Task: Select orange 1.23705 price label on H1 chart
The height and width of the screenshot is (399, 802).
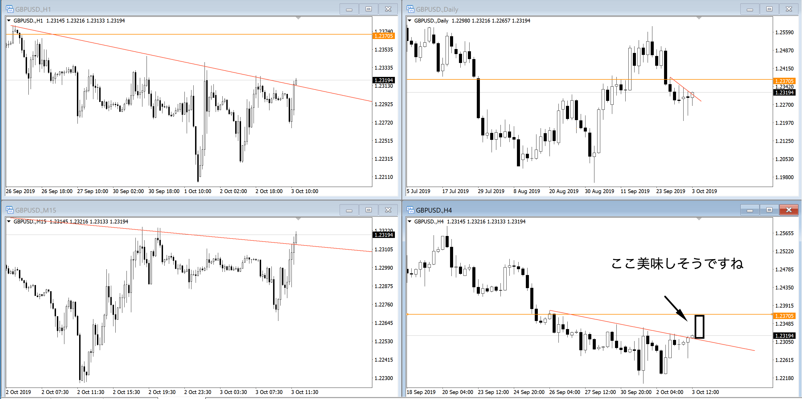Action: (x=383, y=36)
